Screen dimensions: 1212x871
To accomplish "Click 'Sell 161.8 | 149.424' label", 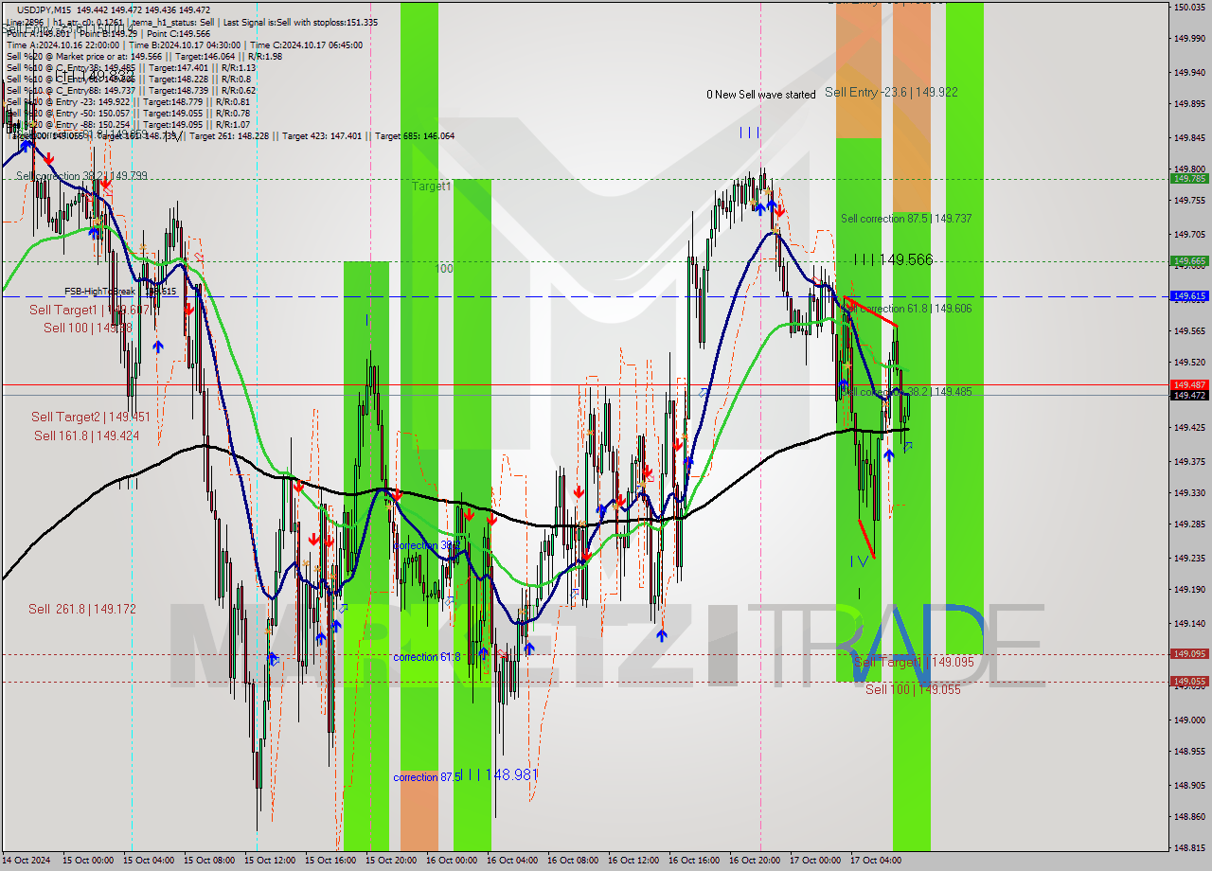I will click(86, 435).
